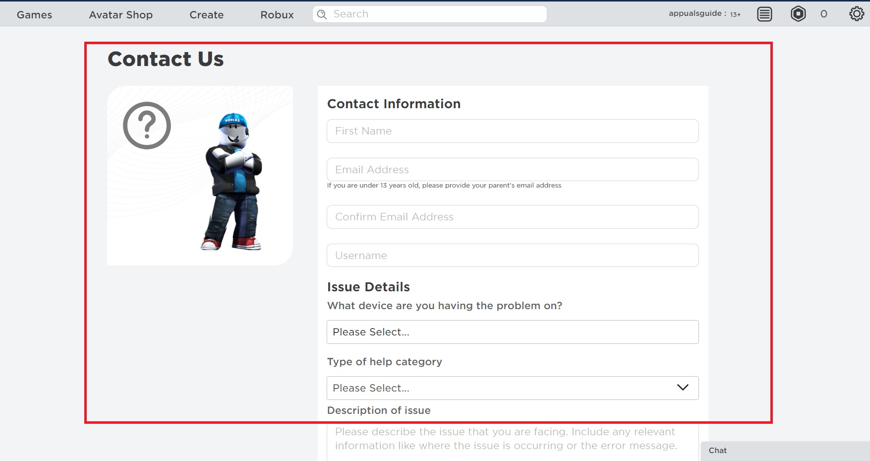870x461 pixels.
Task: Open the Games menu
Action: point(34,15)
